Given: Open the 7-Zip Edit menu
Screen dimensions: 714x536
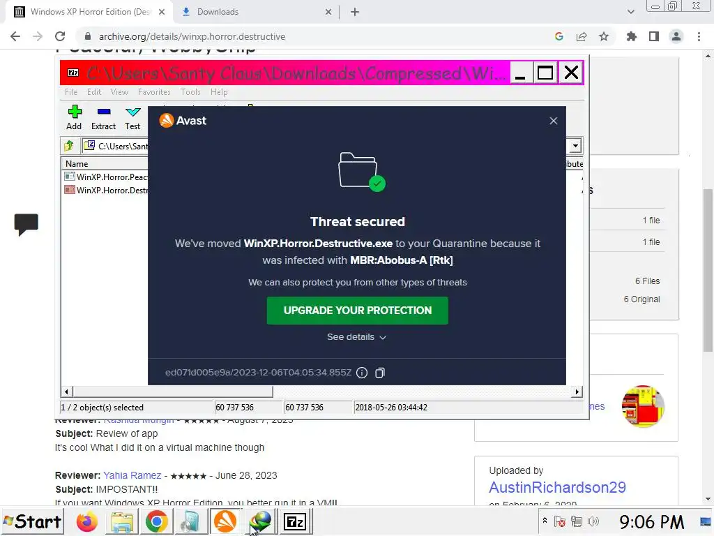Looking at the screenshot, I should tap(94, 92).
